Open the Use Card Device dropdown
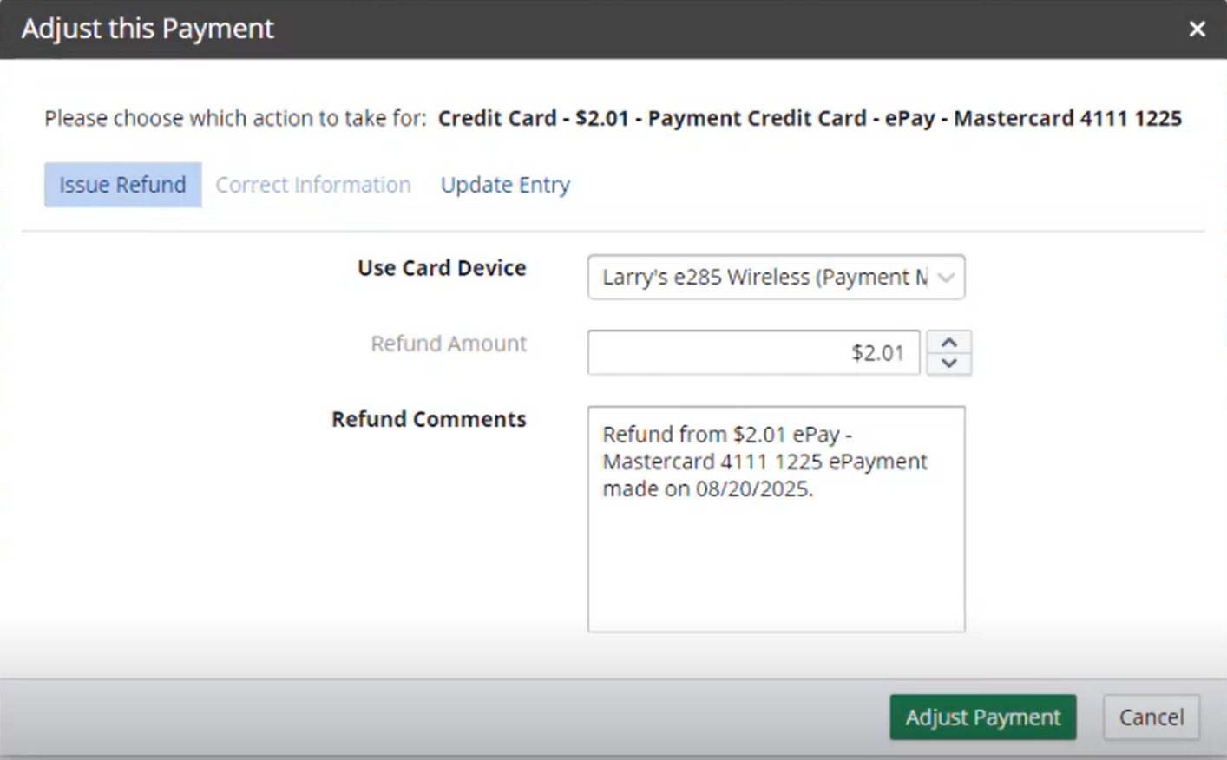Screen dimensions: 1227x760 [764, 277]
